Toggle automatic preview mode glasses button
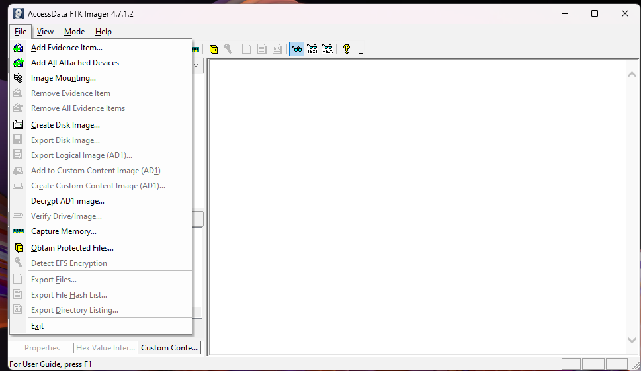This screenshot has height=371, width=641. (296, 49)
